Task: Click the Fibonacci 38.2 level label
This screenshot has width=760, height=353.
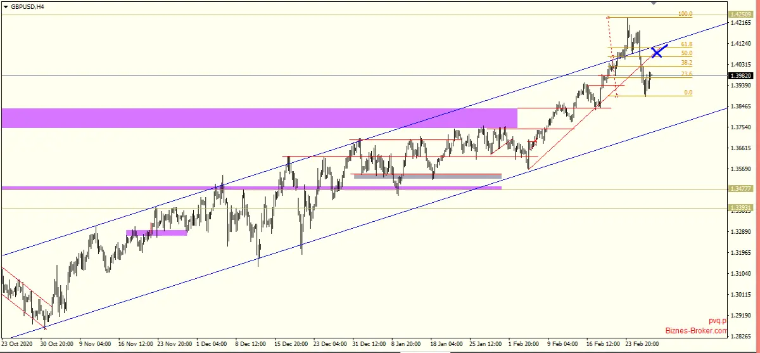Action: pyautogui.click(x=687, y=63)
